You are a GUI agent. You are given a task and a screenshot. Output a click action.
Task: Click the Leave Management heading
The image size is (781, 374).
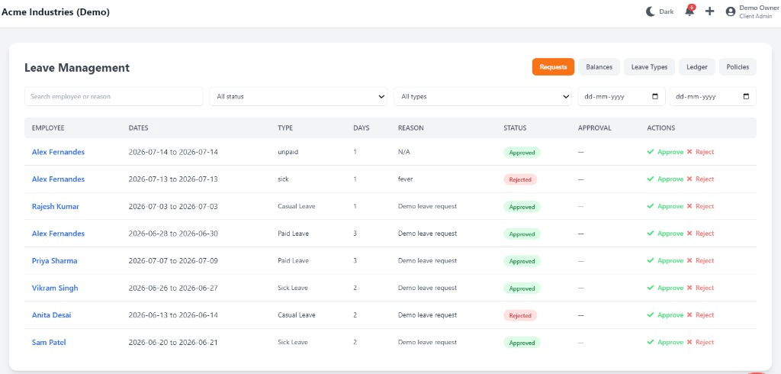tap(77, 68)
